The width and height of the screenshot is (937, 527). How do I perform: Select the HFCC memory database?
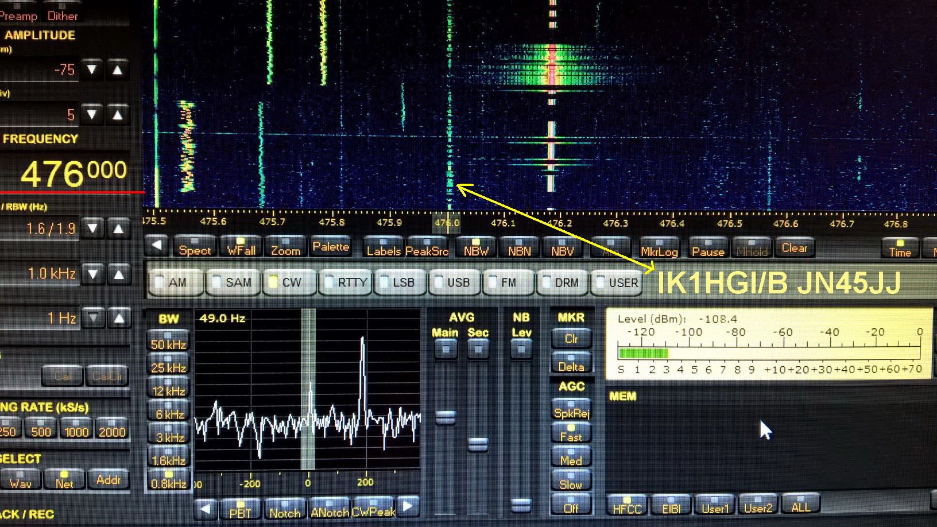pyautogui.click(x=626, y=505)
